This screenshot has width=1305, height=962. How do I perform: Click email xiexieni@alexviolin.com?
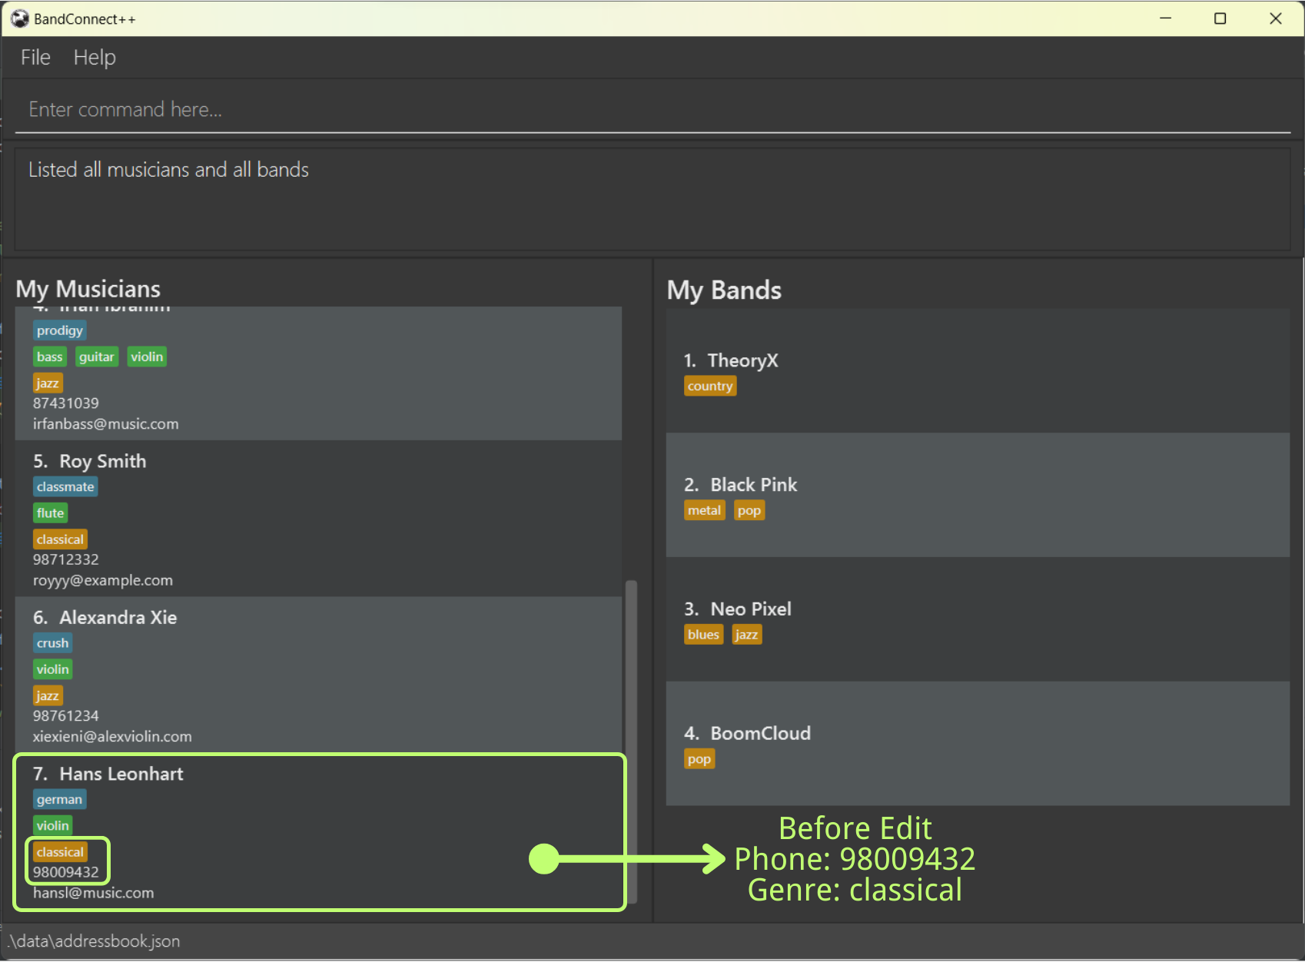coord(112,737)
